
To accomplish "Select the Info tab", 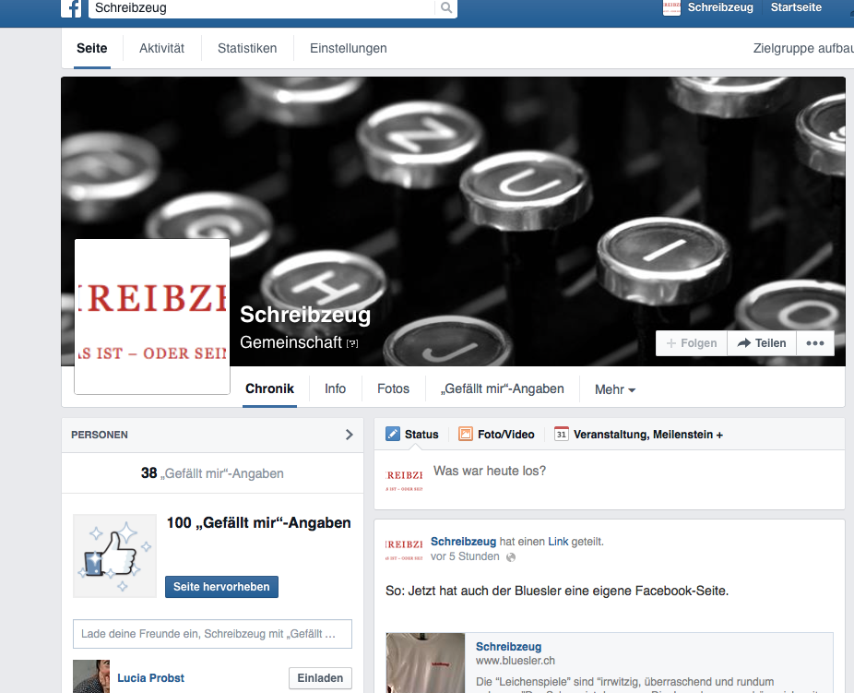I will click(335, 389).
